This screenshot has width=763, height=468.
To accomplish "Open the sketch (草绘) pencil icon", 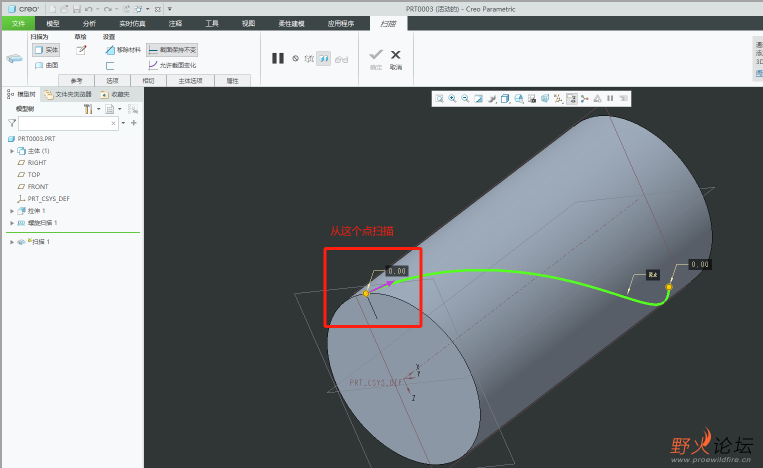I will 81,50.
